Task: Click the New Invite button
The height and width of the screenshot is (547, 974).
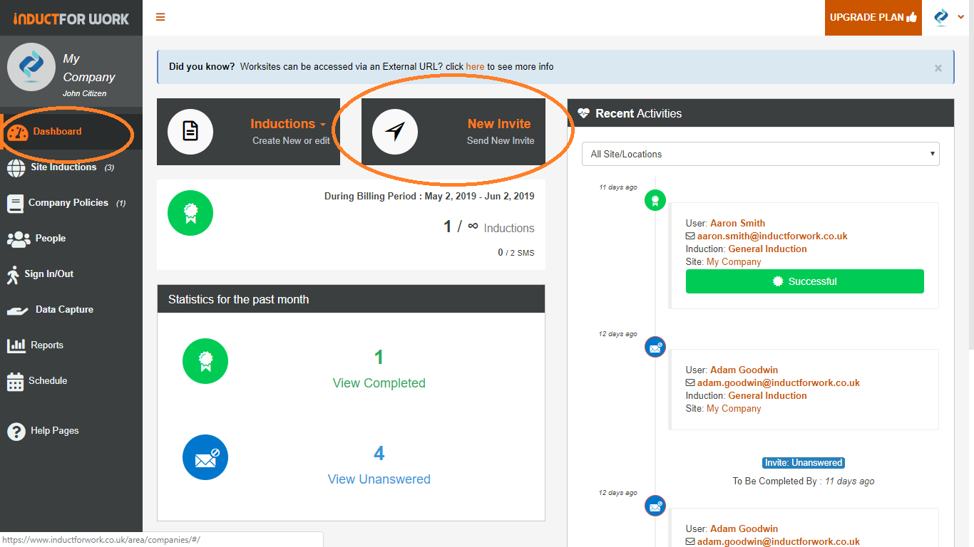Action: pyautogui.click(x=453, y=132)
